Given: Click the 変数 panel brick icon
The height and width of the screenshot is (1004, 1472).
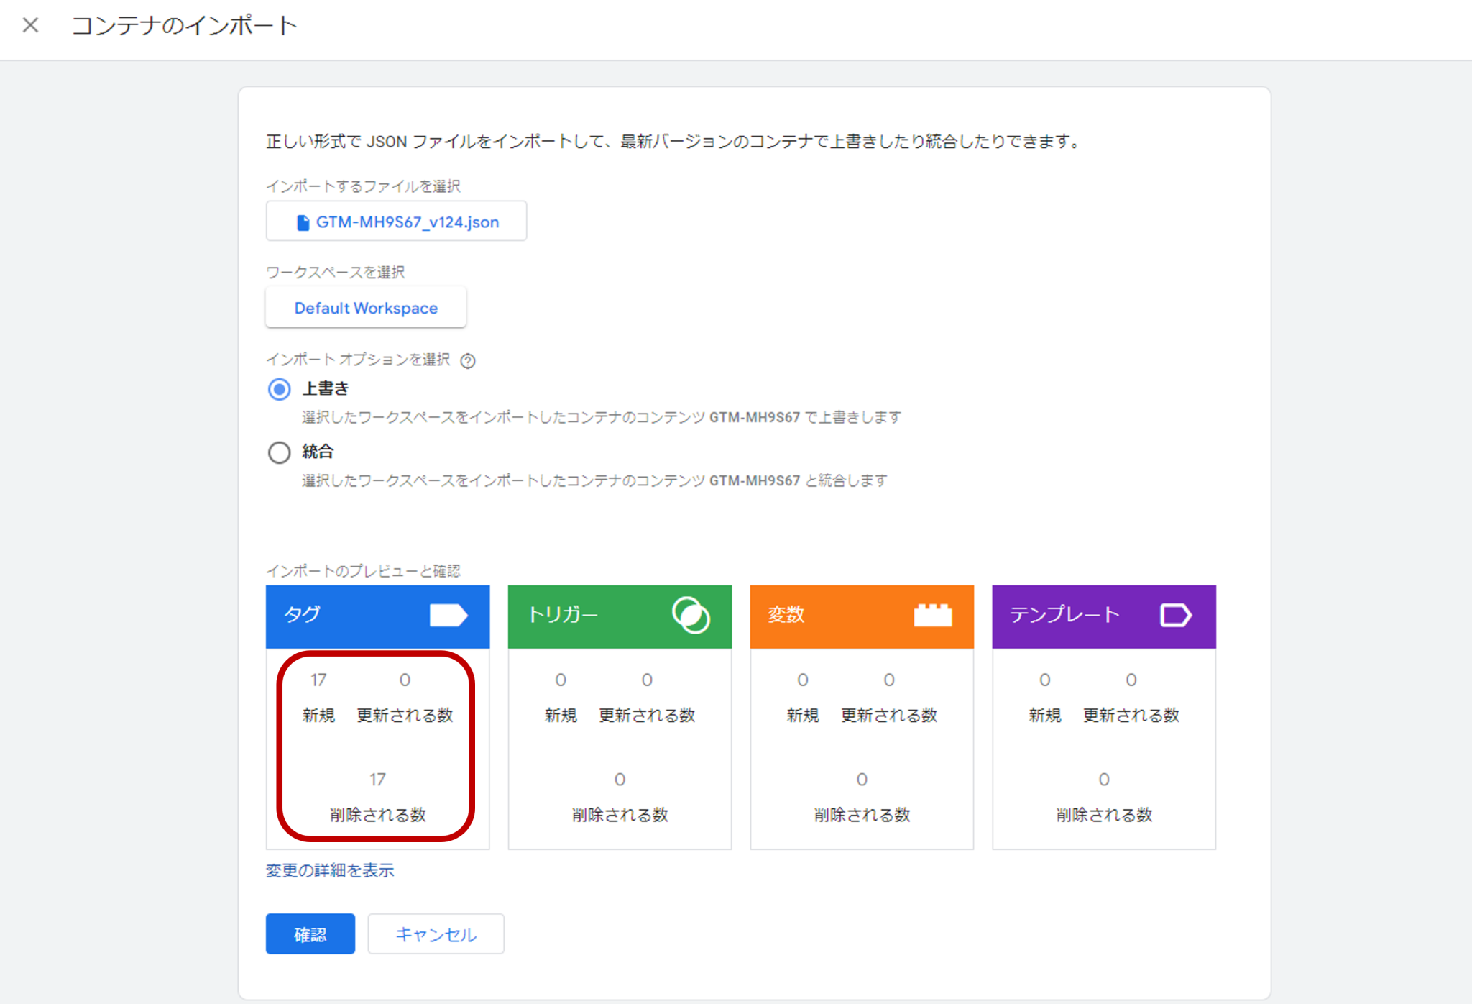Looking at the screenshot, I should coord(934,615).
